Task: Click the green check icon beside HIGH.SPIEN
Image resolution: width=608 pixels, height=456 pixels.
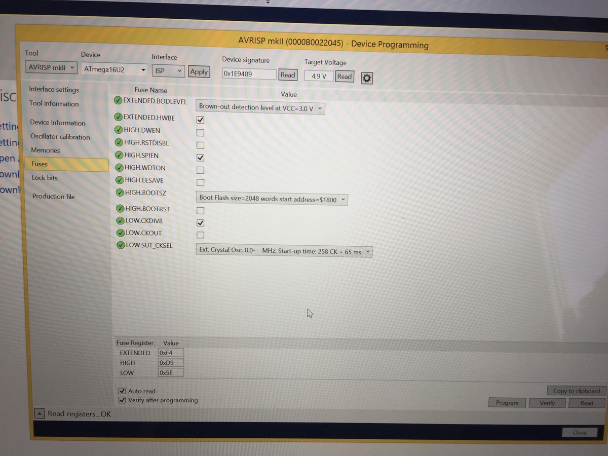Action: pyautogui.click(x=120, y=155)
